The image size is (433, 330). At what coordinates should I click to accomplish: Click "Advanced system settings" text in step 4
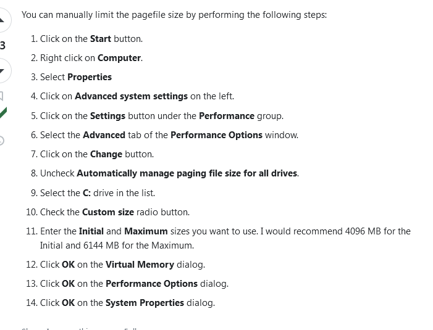(x=131, y=96)
